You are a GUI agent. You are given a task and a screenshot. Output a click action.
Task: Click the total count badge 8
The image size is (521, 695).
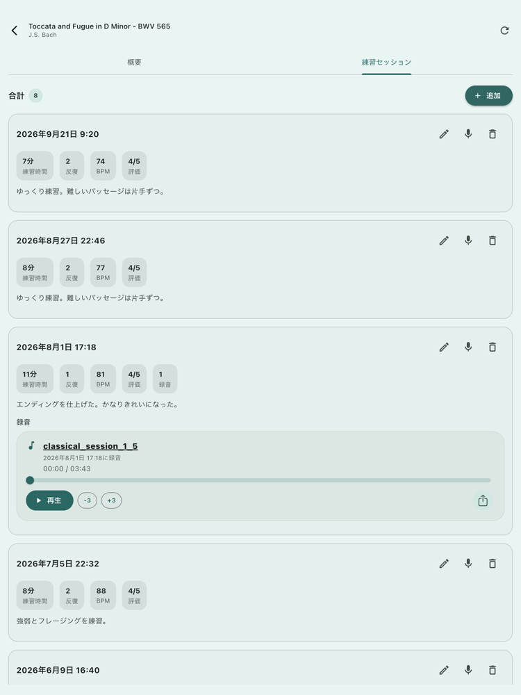tap(35, 95)
